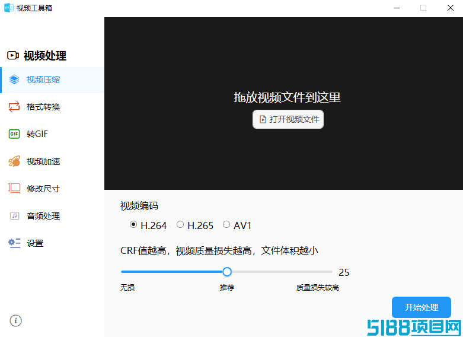Image resolution: width=463 pixels, height=337 pixels.
Task: Click the 视频处理 section title
Action: (x=45, y=56)
